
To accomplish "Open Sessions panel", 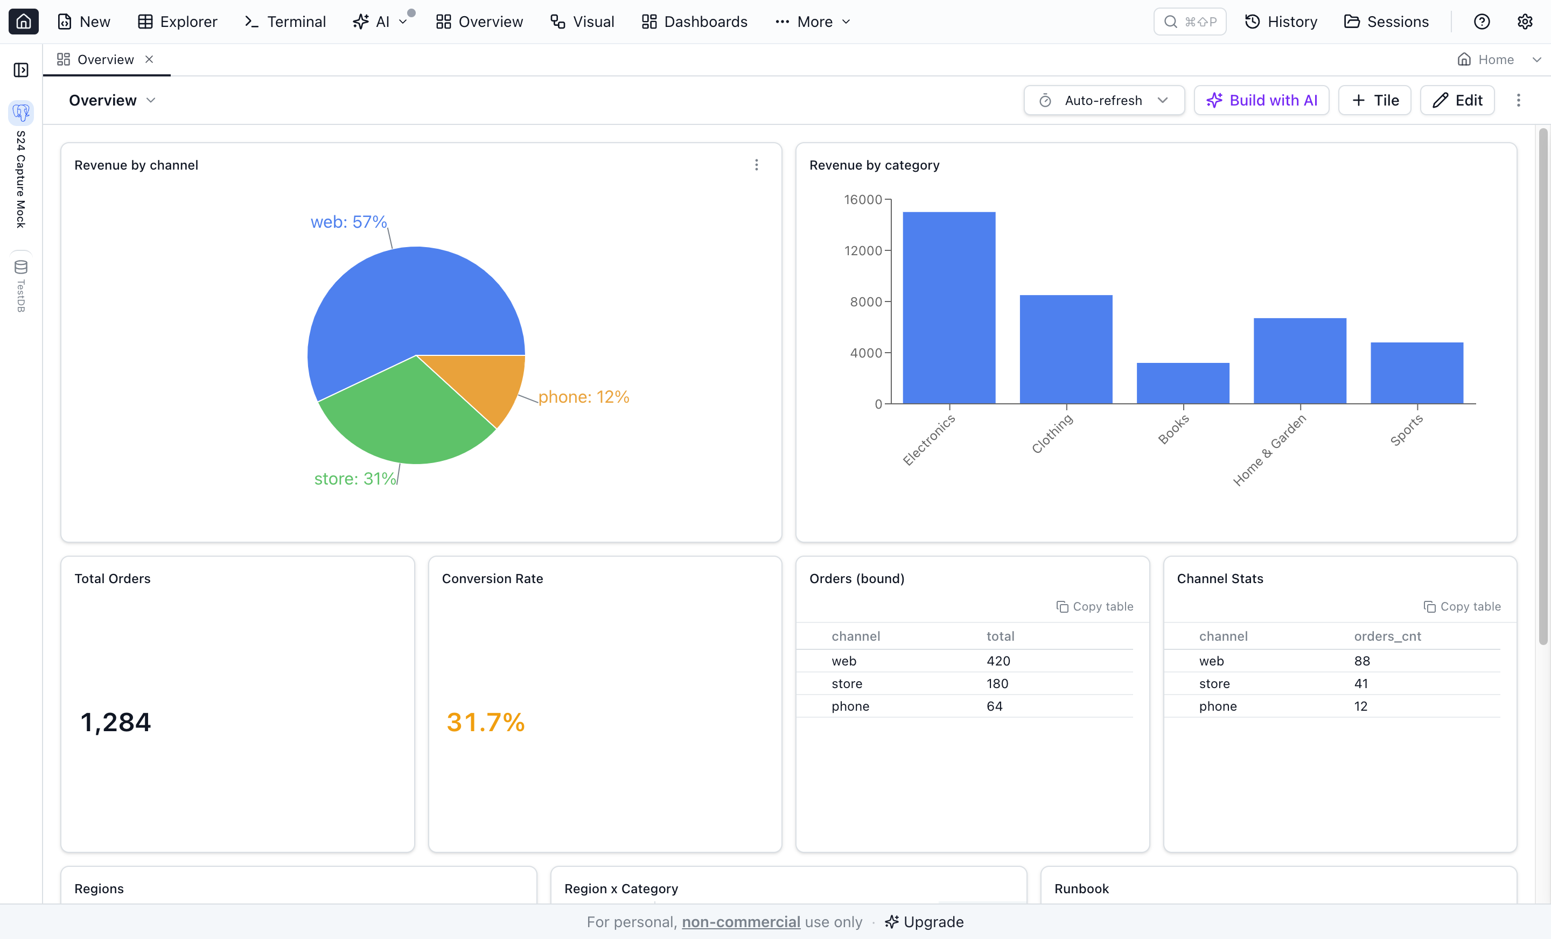I will tap(1386, 22).
